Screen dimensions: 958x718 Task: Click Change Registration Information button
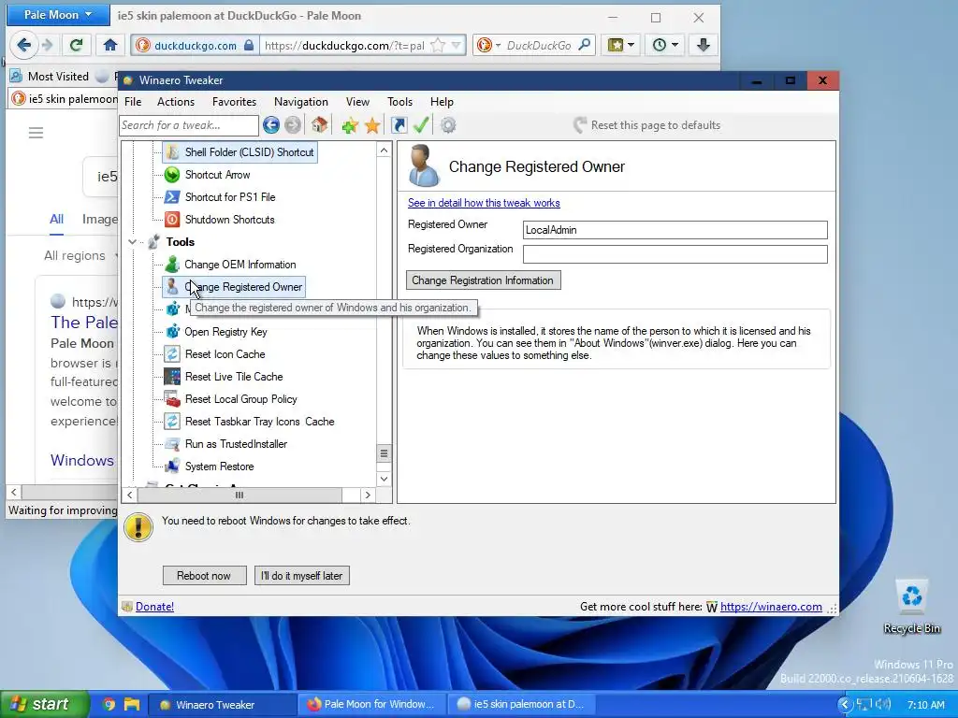[484, 280]
